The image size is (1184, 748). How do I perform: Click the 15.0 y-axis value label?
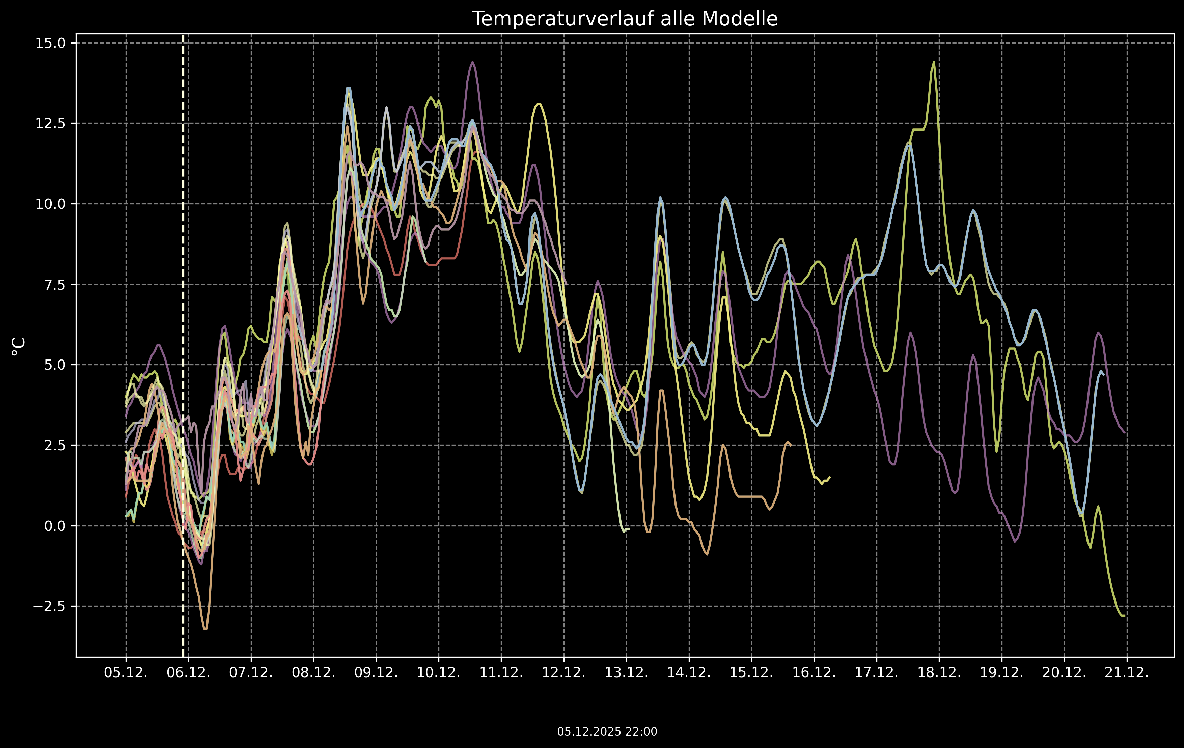[x=51, y=43]
